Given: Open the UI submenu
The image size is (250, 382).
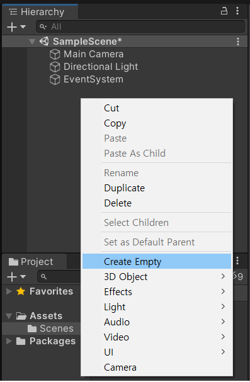Looking at the screenshot, I should [157, 352].
